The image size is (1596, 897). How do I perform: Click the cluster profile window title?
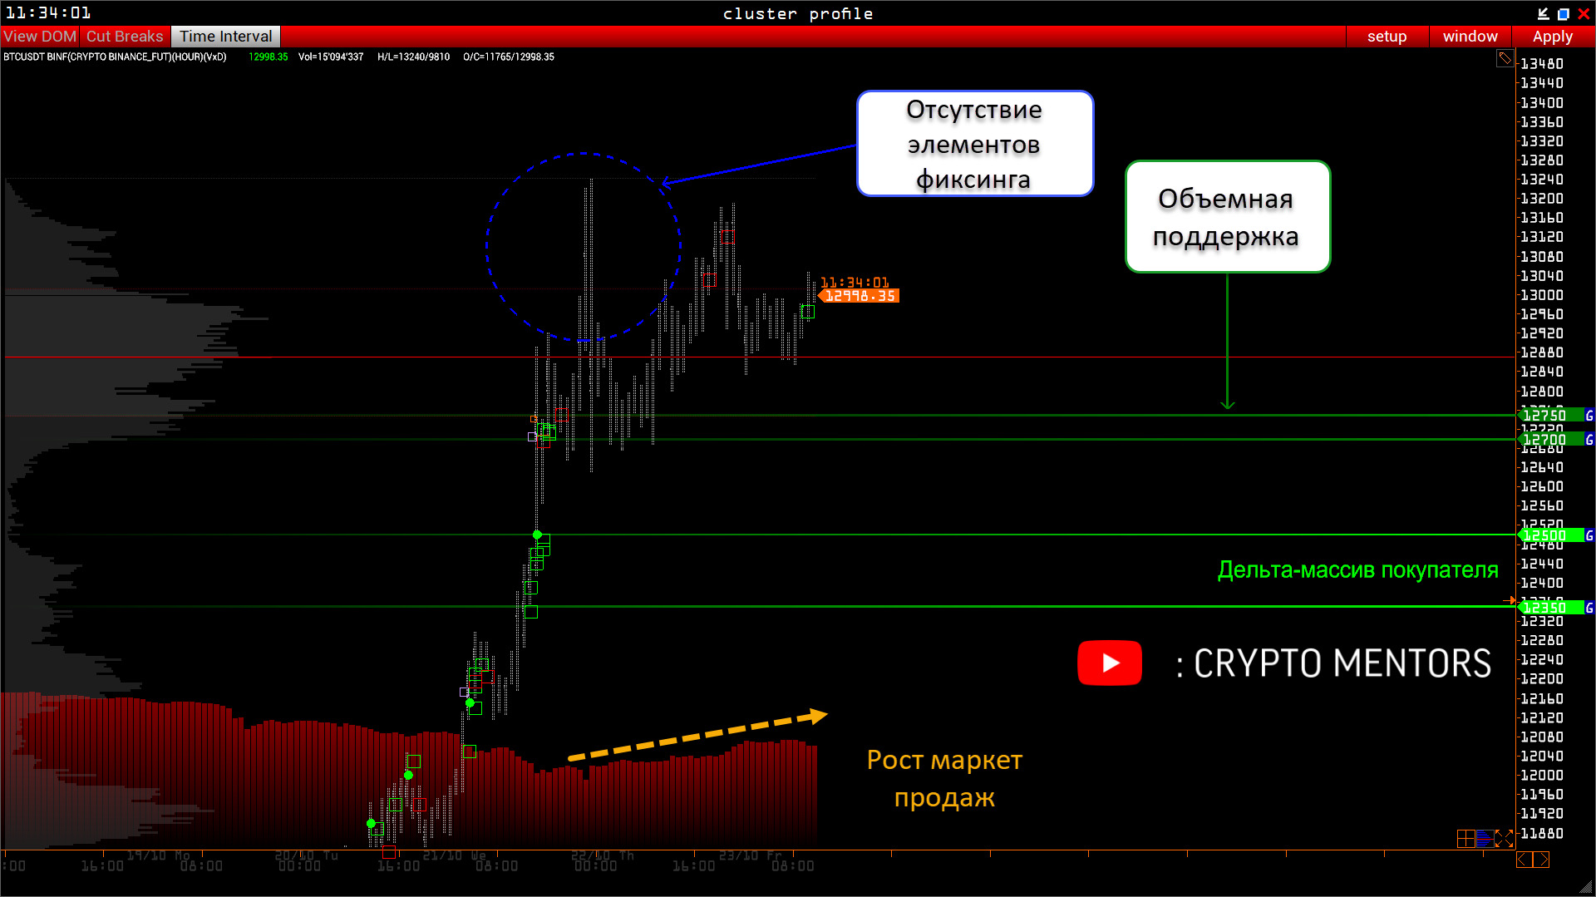tap(798, 13)
